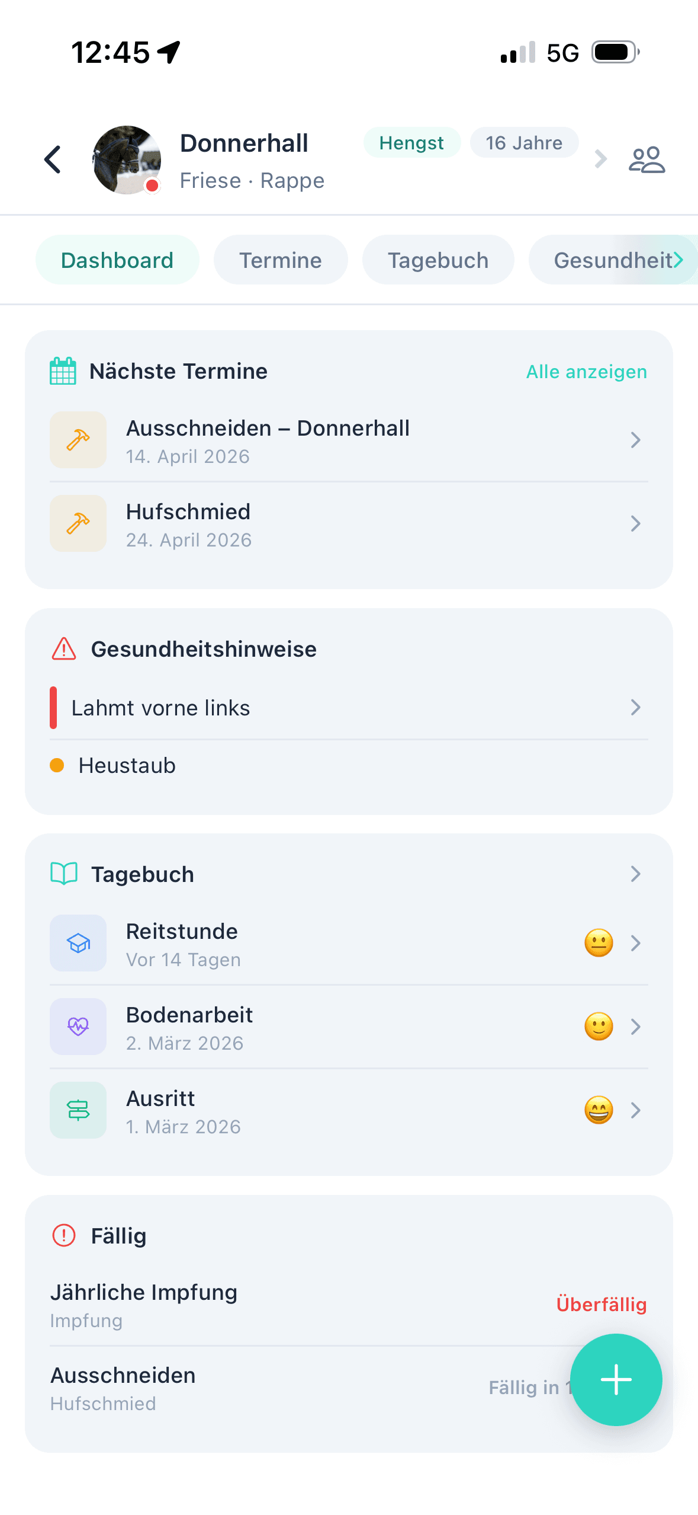The image size is (698, 1515).
Task: Select the Bodenarbeit heart pulse icon
Action: [78, 1027]
